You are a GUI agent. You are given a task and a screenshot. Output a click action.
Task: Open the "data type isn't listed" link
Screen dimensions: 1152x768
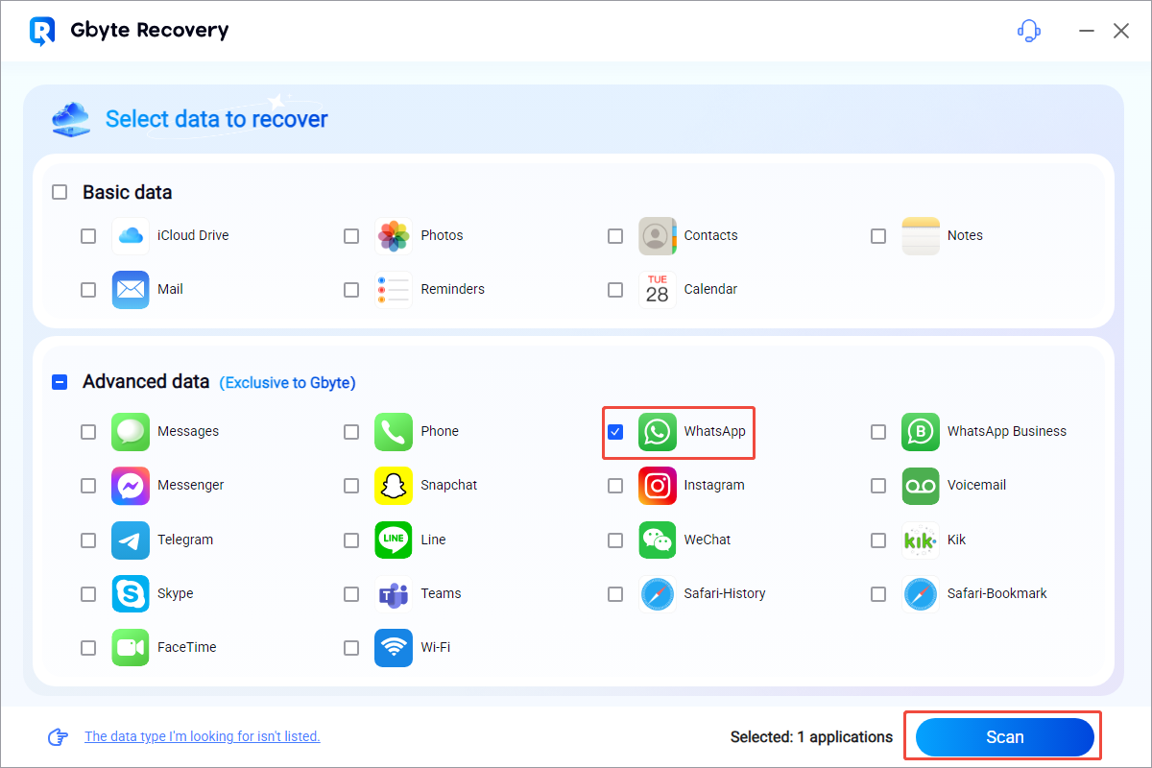202,736
